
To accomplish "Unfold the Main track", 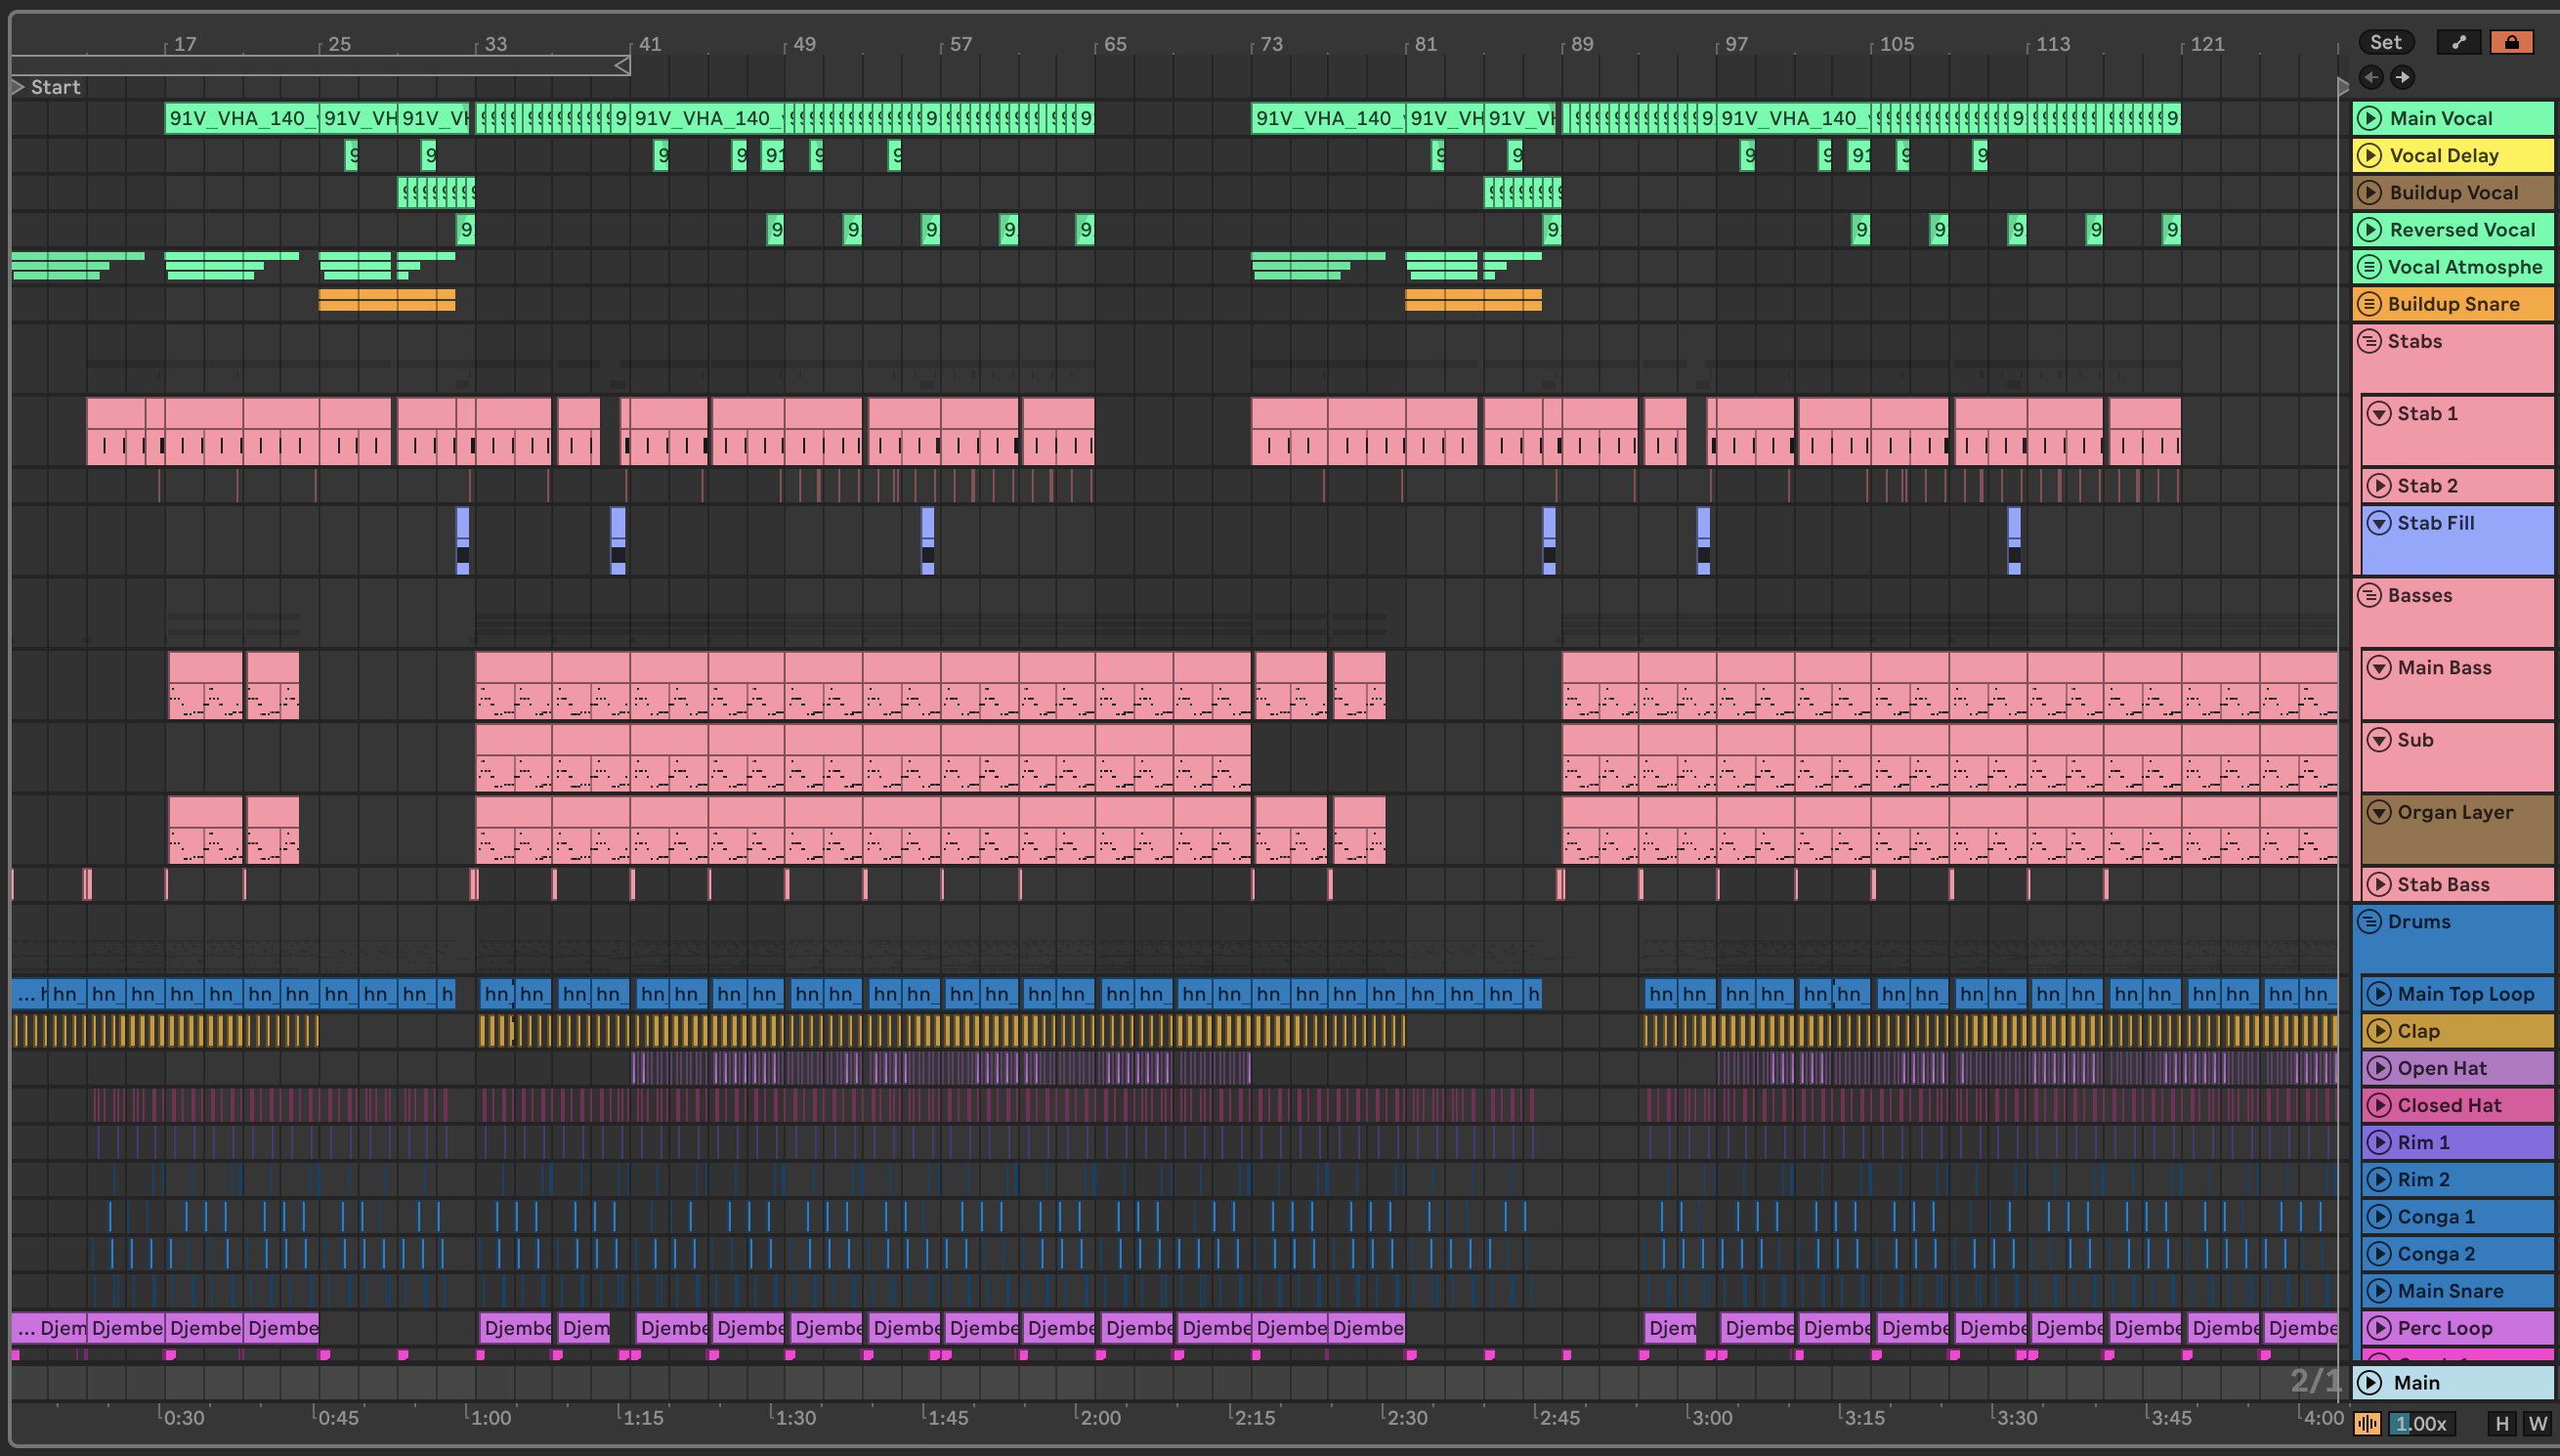I will point(2369,1382).
